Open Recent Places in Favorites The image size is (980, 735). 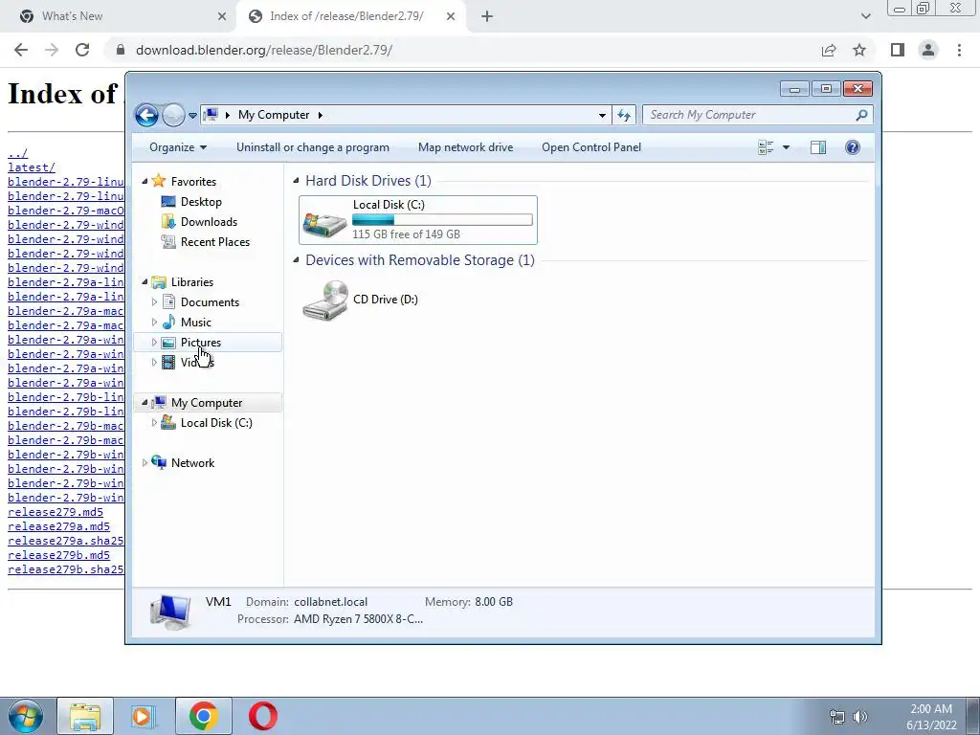(x=215, y=242)
